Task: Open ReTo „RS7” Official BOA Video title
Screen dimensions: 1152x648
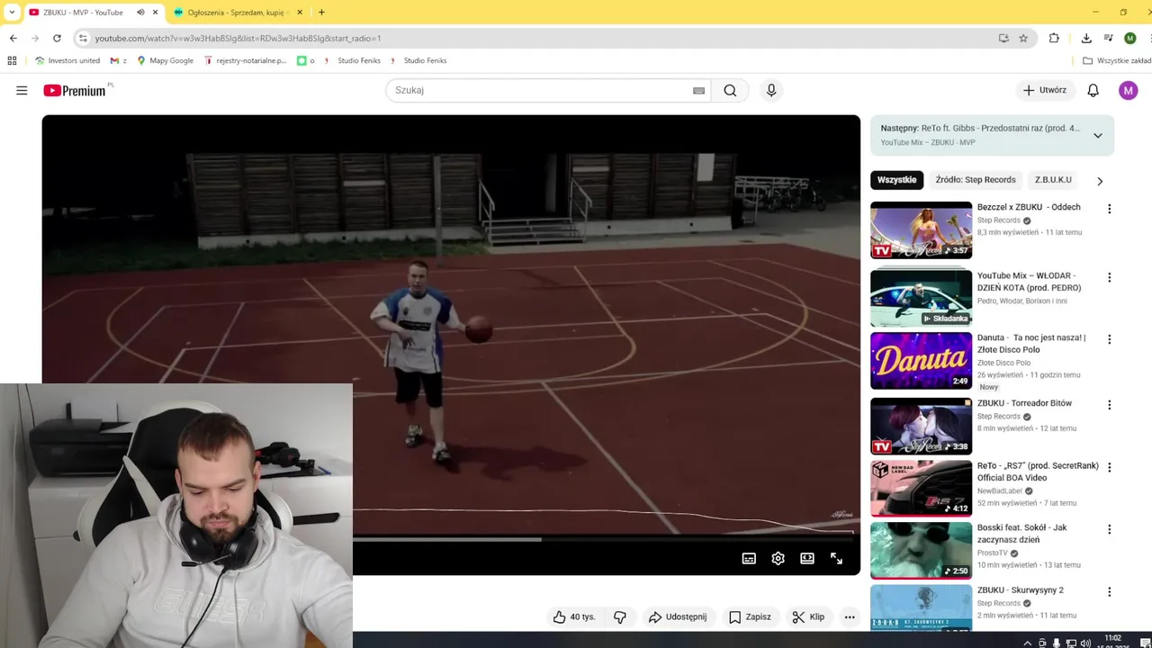Action: pyautogui.click(x=1038, y=472)
